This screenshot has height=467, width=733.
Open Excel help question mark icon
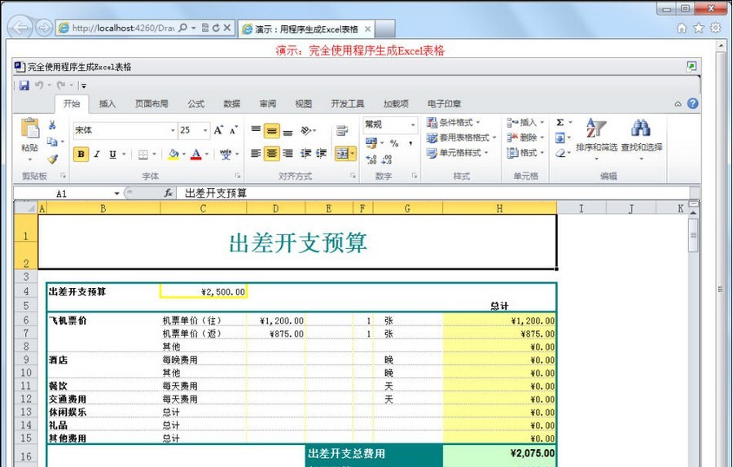tap(692, 104)
